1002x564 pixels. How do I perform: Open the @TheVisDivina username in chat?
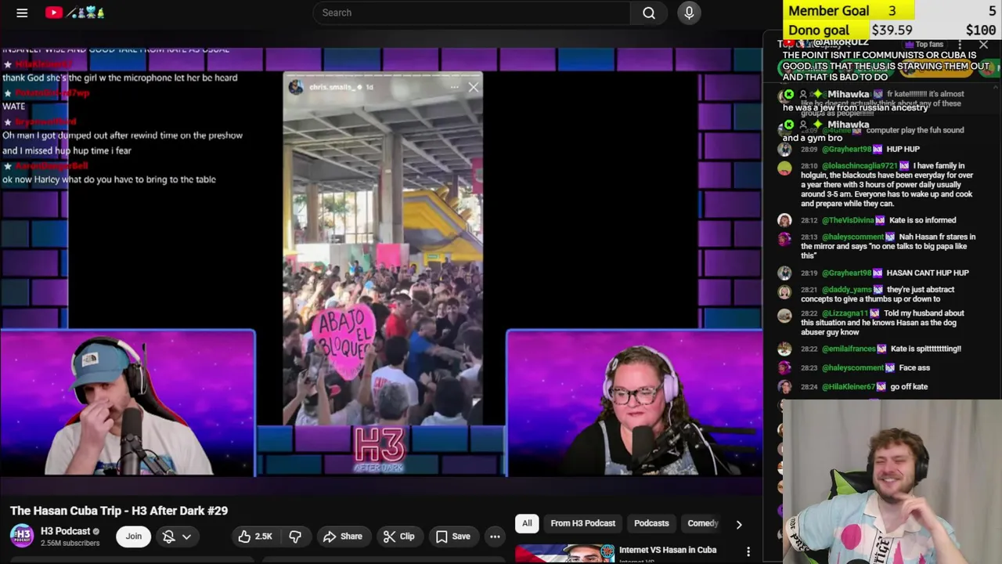coord(848,221)
